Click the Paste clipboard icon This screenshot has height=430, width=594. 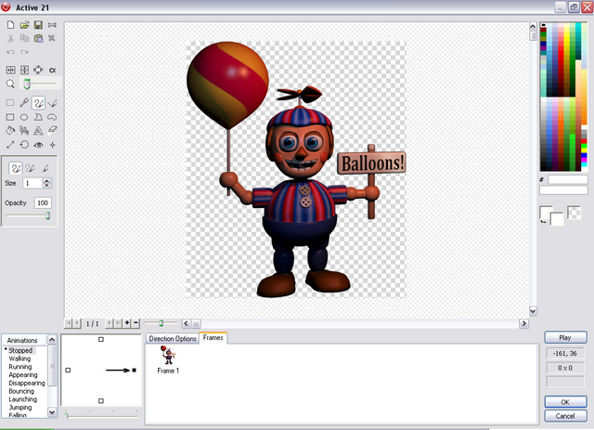(38, 38)
